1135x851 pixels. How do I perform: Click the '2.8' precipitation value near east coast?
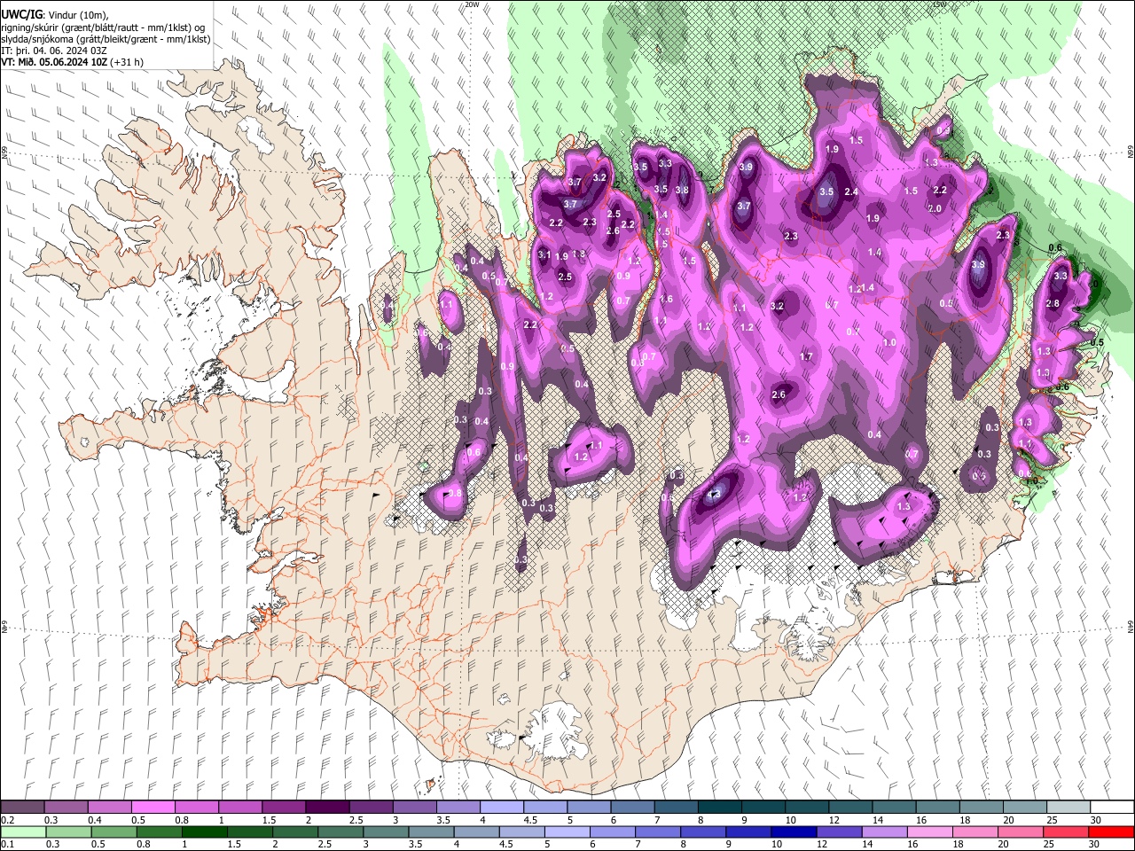1053,303
